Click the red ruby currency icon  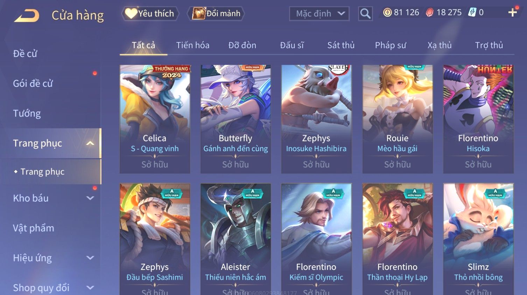(429, 13)
